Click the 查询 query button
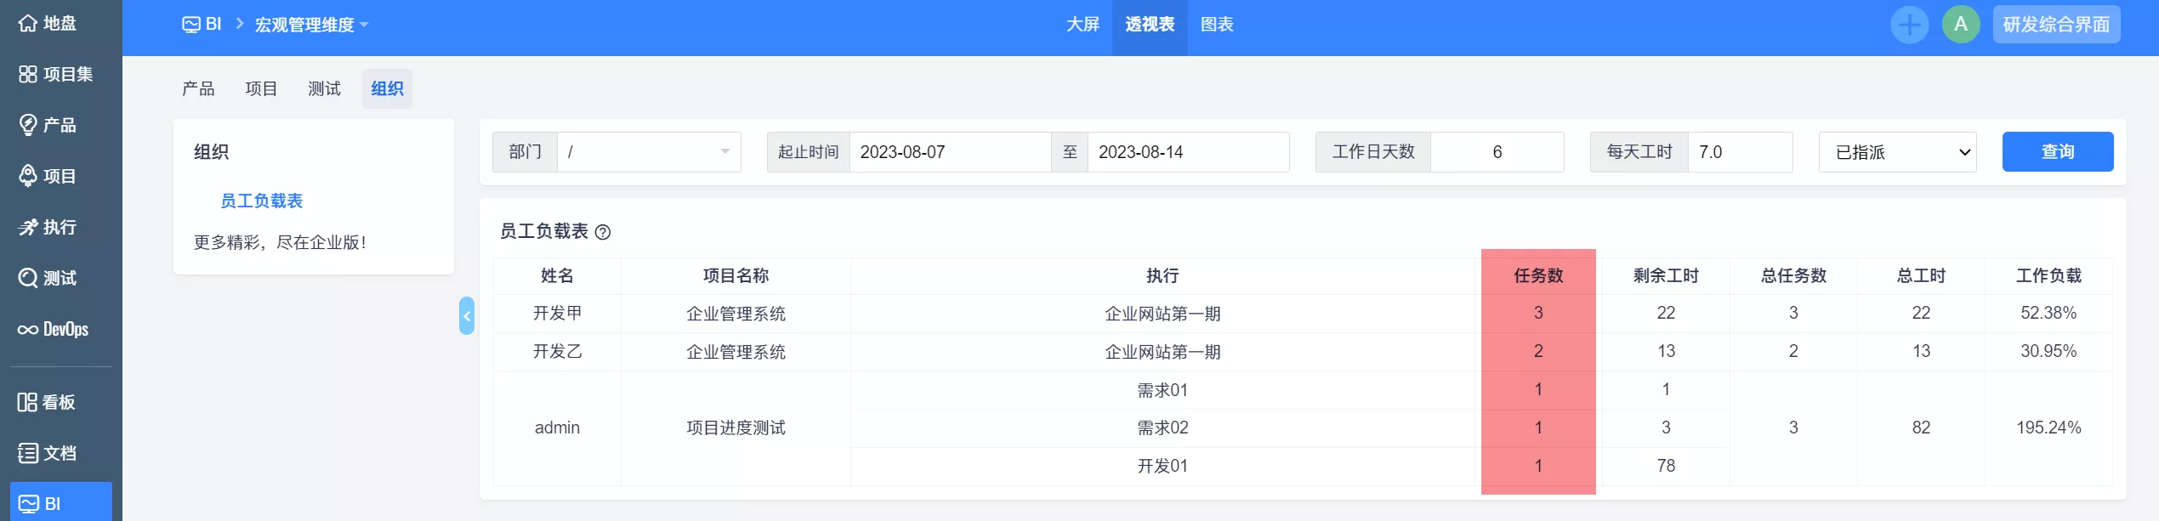2159x521 pixels. [x=2057, y=152]
